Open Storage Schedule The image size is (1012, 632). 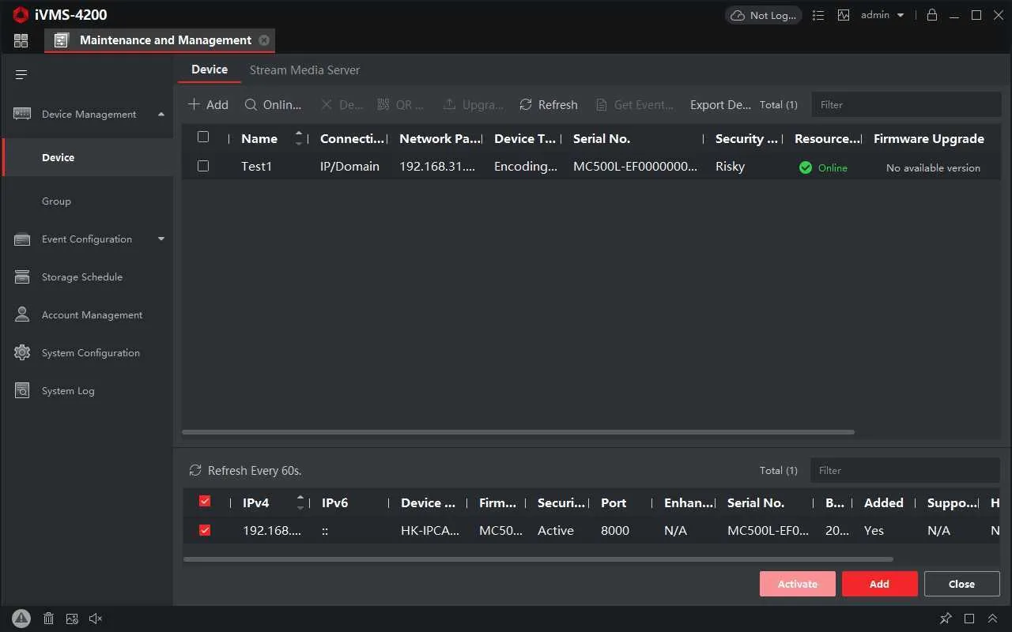tap(82, 277)
